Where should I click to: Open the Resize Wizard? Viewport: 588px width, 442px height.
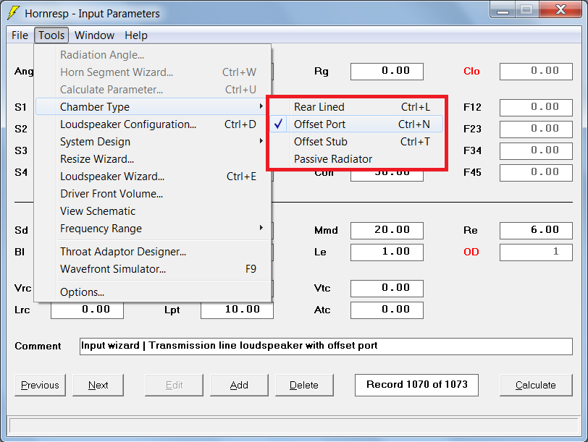tap(153, 159)
